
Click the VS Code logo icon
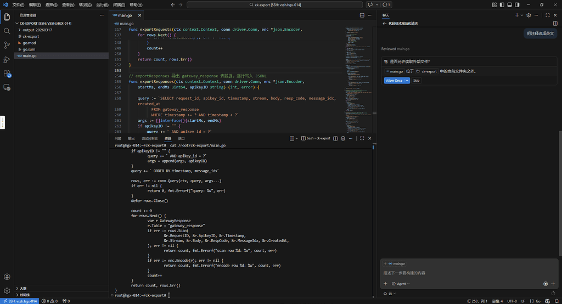point(5,4)
